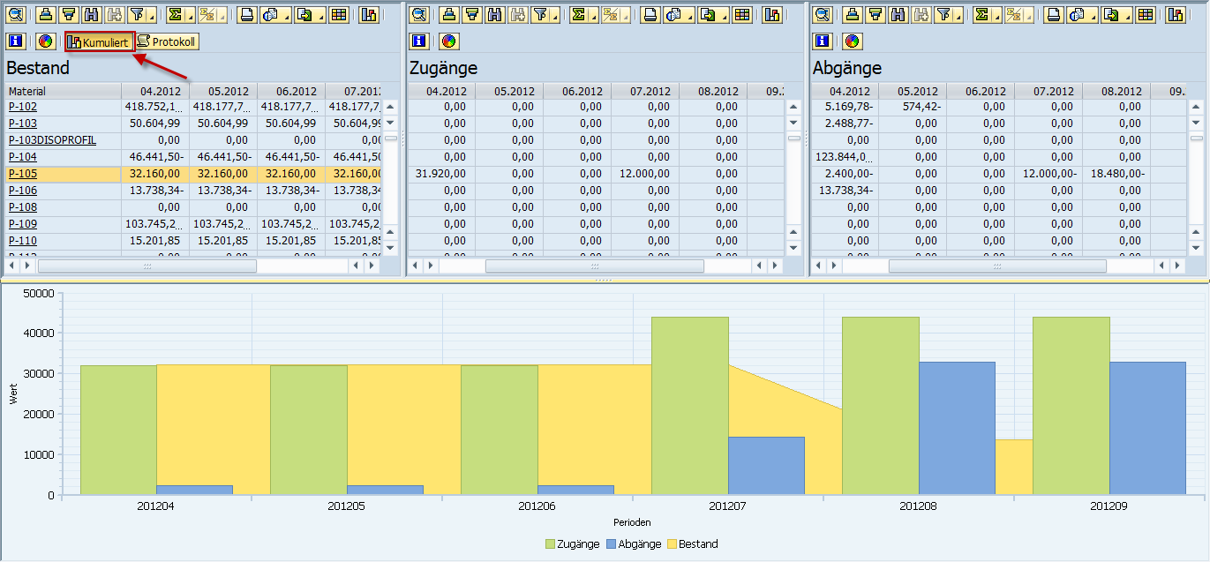
Task: Open material P-105 from the Bestand table
Action: (x=22, y=174)
